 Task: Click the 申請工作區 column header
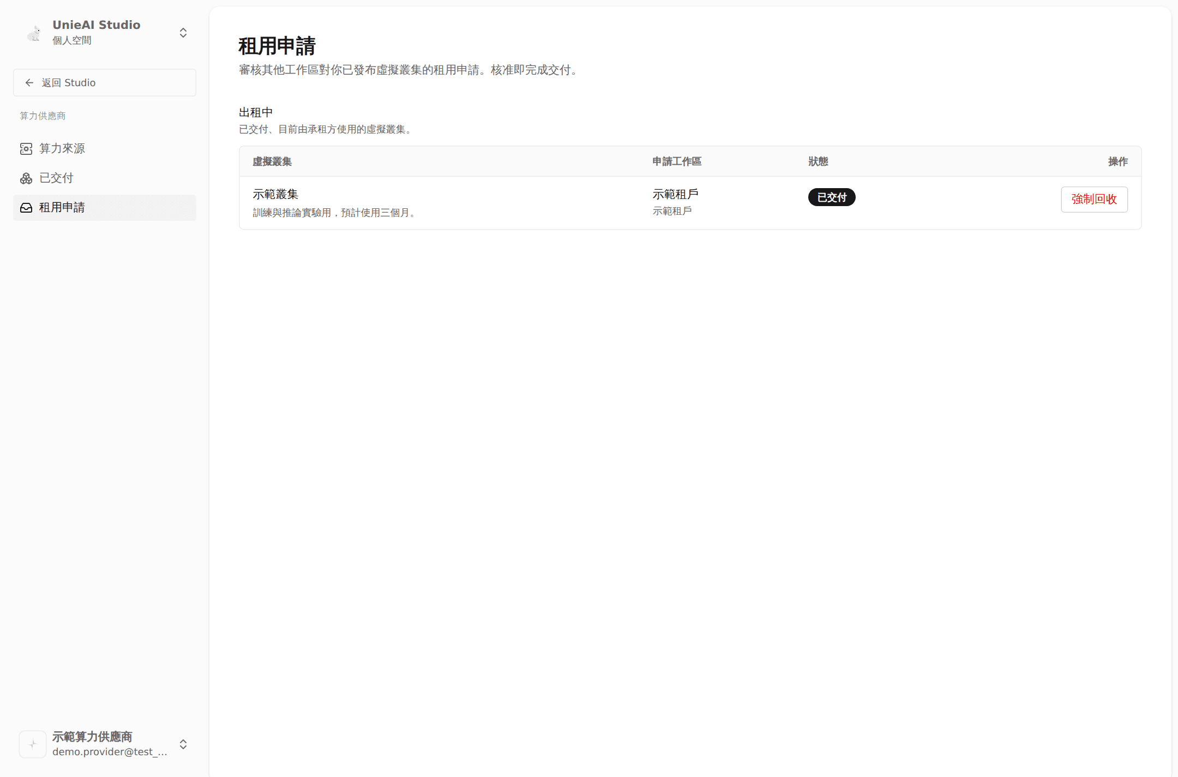click(x=677, y=161)
